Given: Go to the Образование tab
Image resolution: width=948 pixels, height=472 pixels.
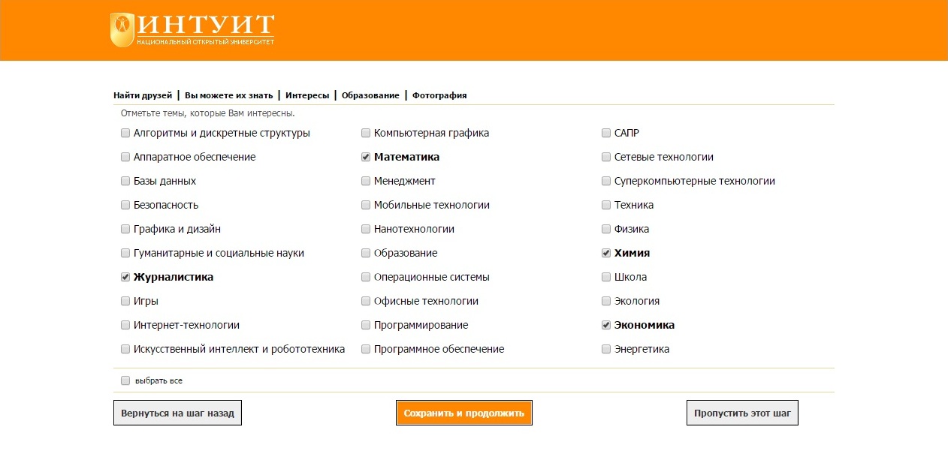Looking at the screenshot, I should 370,95.
